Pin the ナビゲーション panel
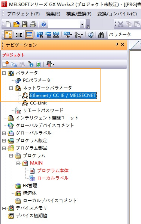Viewport: 141px width, 224px height. click(x=117, y=45)
